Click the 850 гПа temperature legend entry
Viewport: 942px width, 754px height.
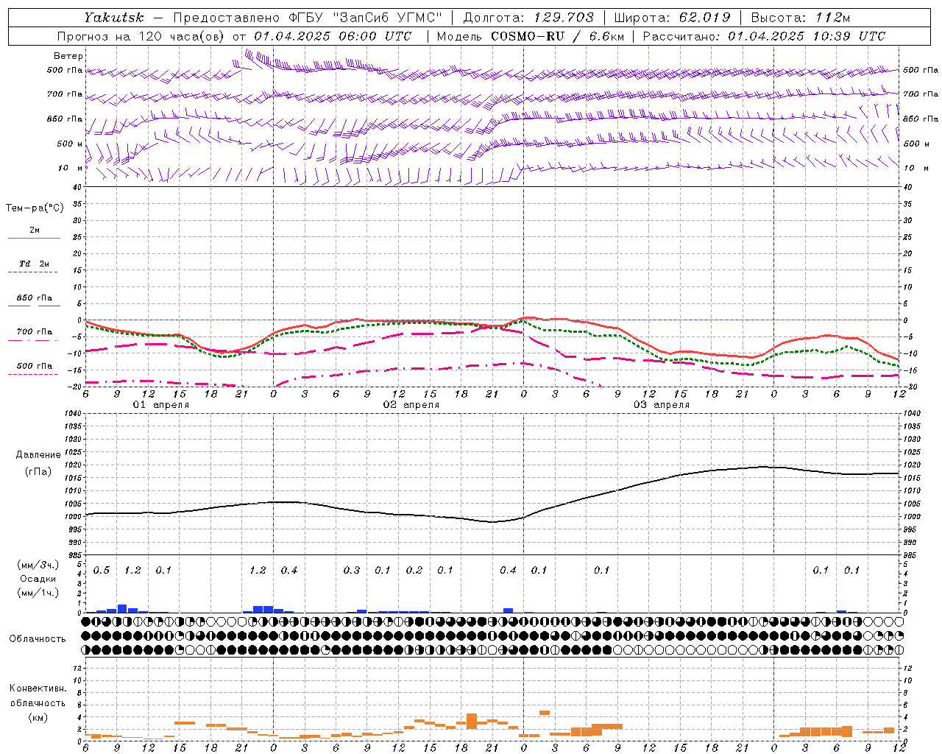click(34, 298)
